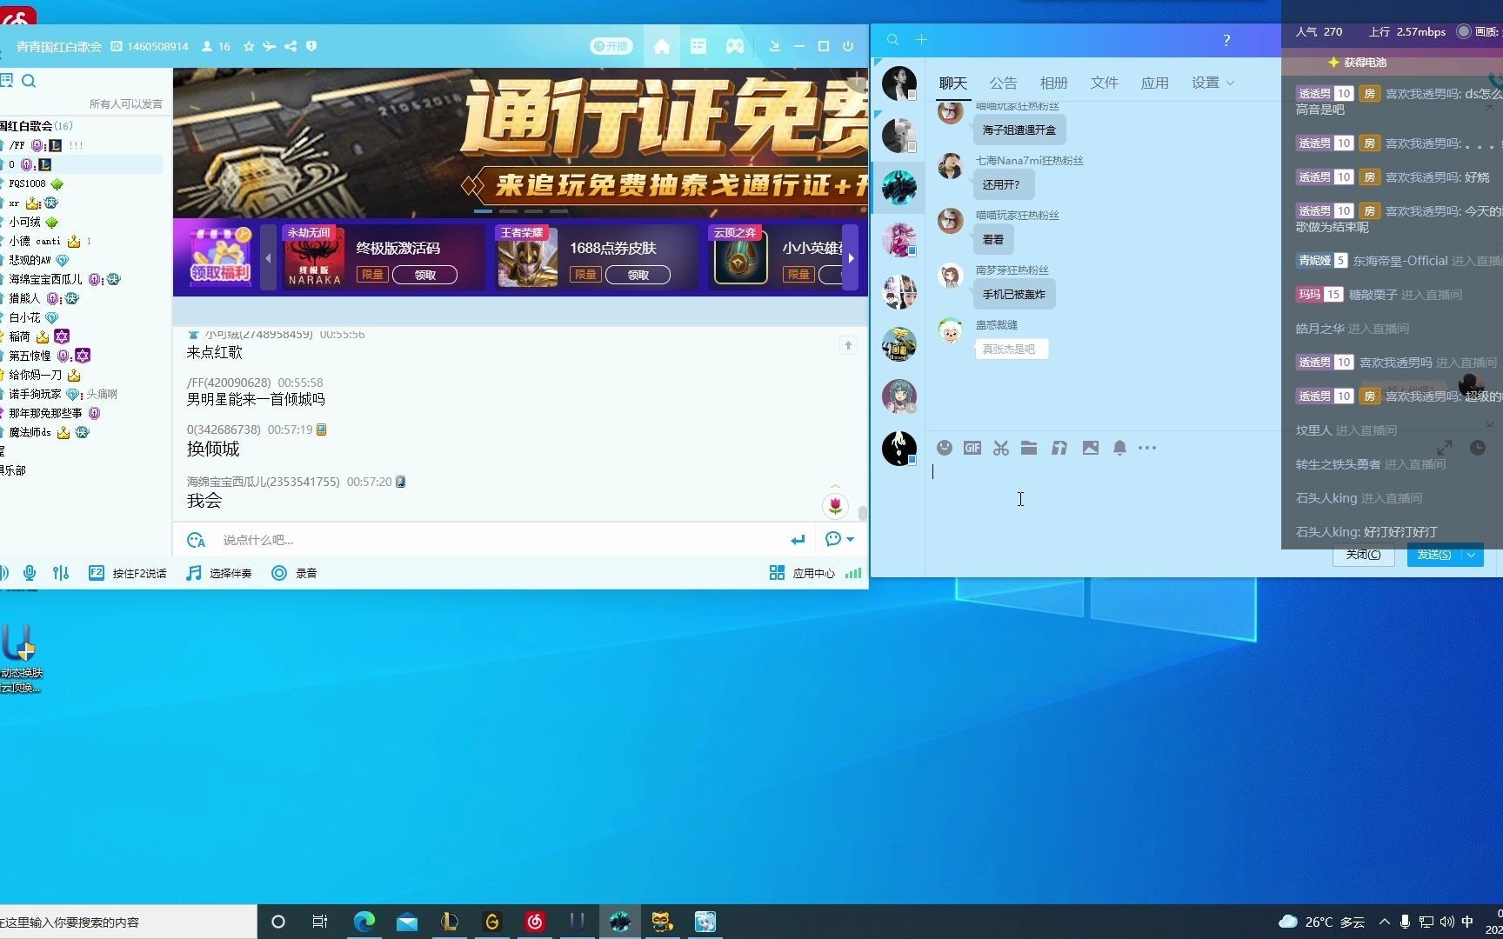The image size is (1503, 939).
Task: Click the home icon in YY channel header
Action: pos(662,46)
